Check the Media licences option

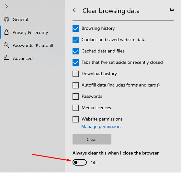click(76, 108)
